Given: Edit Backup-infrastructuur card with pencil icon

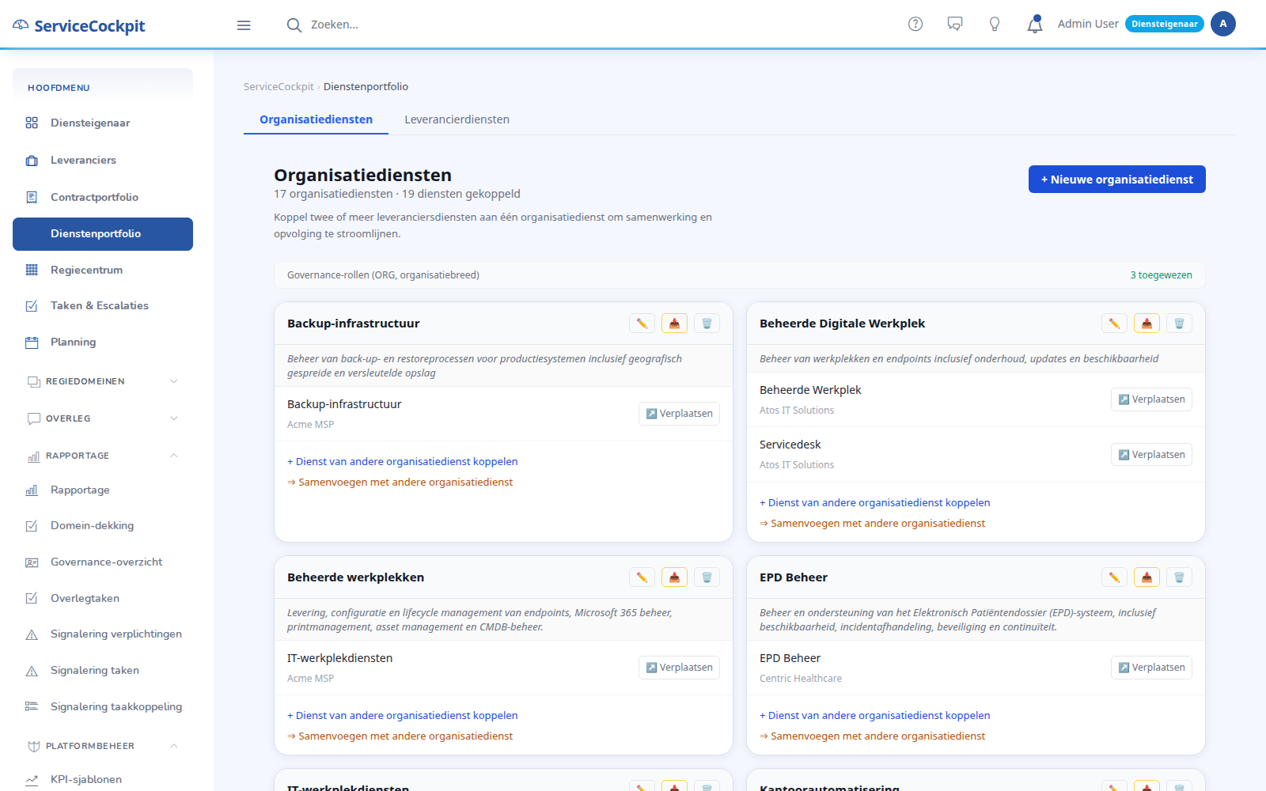Looking at the screenshot, I should 642,324.
